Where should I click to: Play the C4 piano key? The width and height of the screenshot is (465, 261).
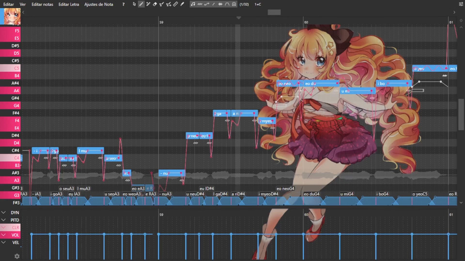click(10, 158)
